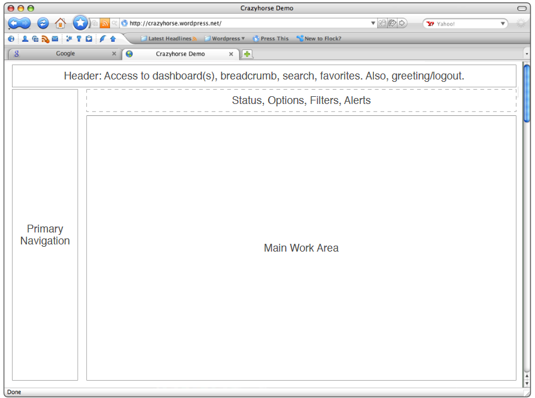Open the envelope webmail icon
Screen dimensions: 535x398
tap(55, 39)
